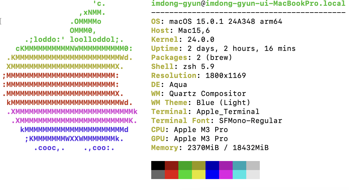This screenshot has width=349, height=190.
Task: Click the dark green color block
Action: [x=185, y=166]
